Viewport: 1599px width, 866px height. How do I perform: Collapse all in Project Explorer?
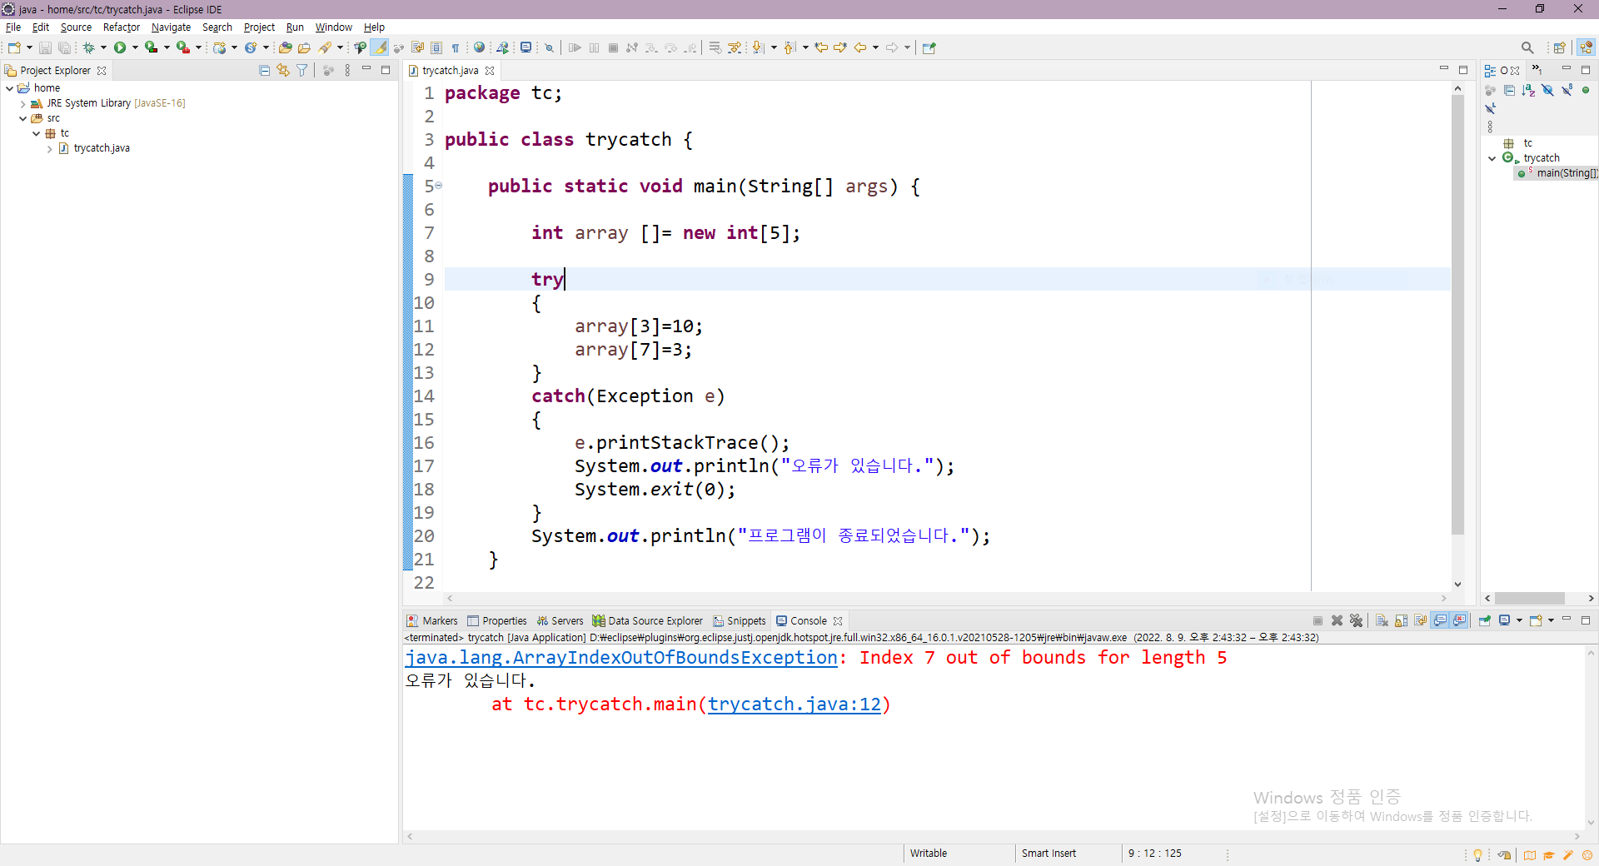(263, 70)
